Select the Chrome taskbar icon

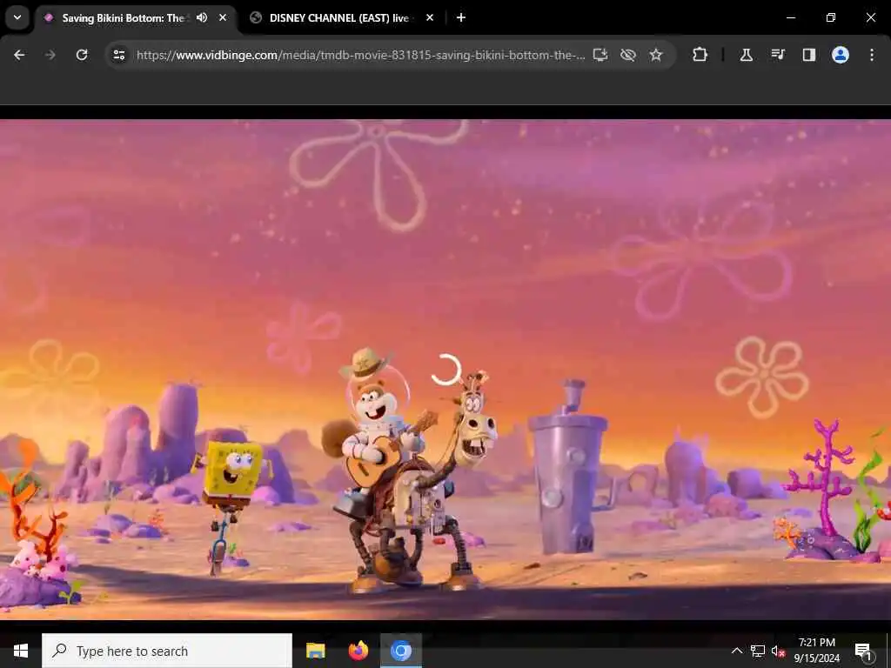tap(400, 651)
